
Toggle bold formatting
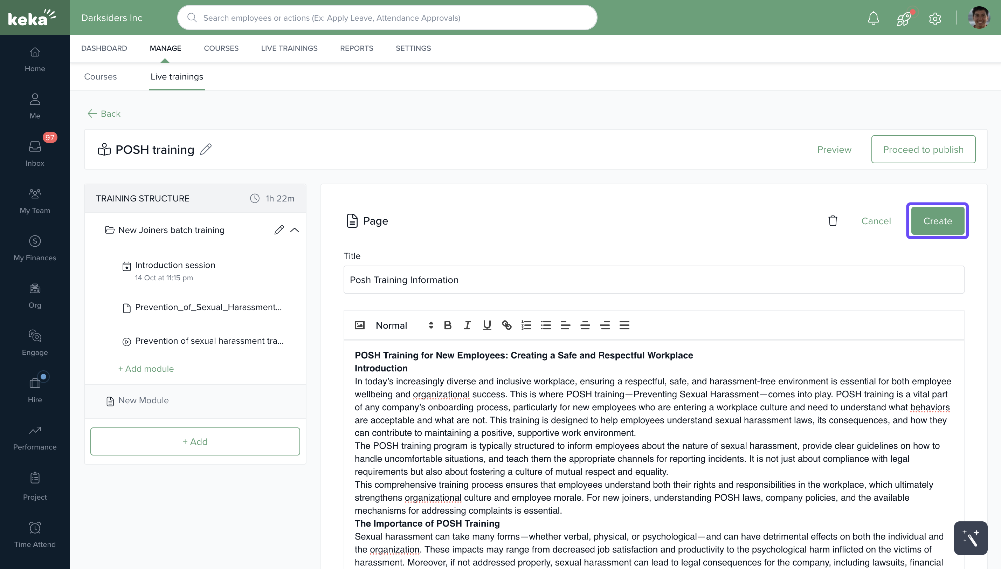point(448,325)
